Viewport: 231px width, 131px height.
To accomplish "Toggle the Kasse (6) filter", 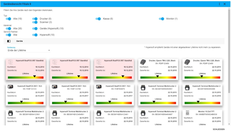I will click(x=98, y=19).
